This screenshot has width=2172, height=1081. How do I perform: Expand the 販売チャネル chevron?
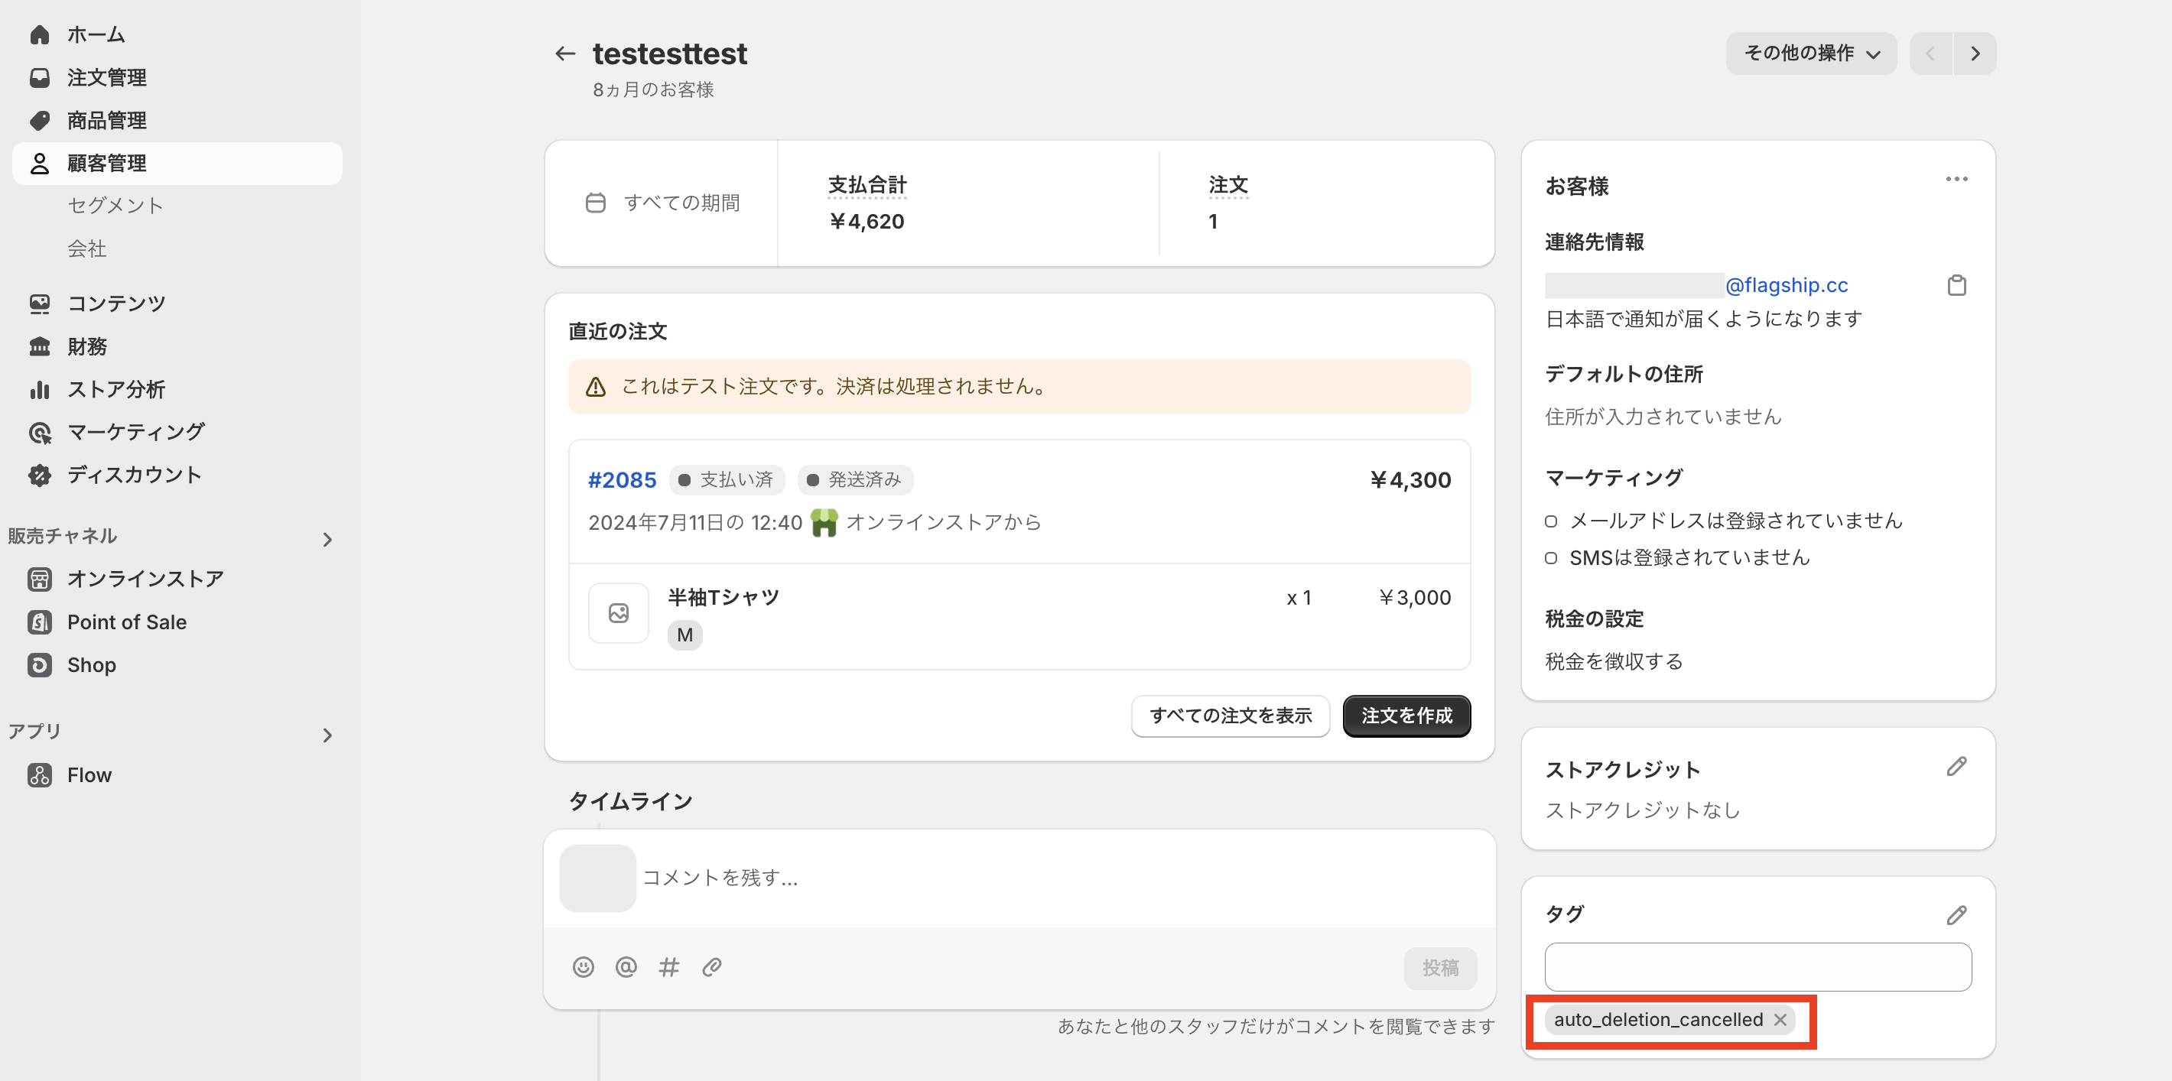(327, 539)
